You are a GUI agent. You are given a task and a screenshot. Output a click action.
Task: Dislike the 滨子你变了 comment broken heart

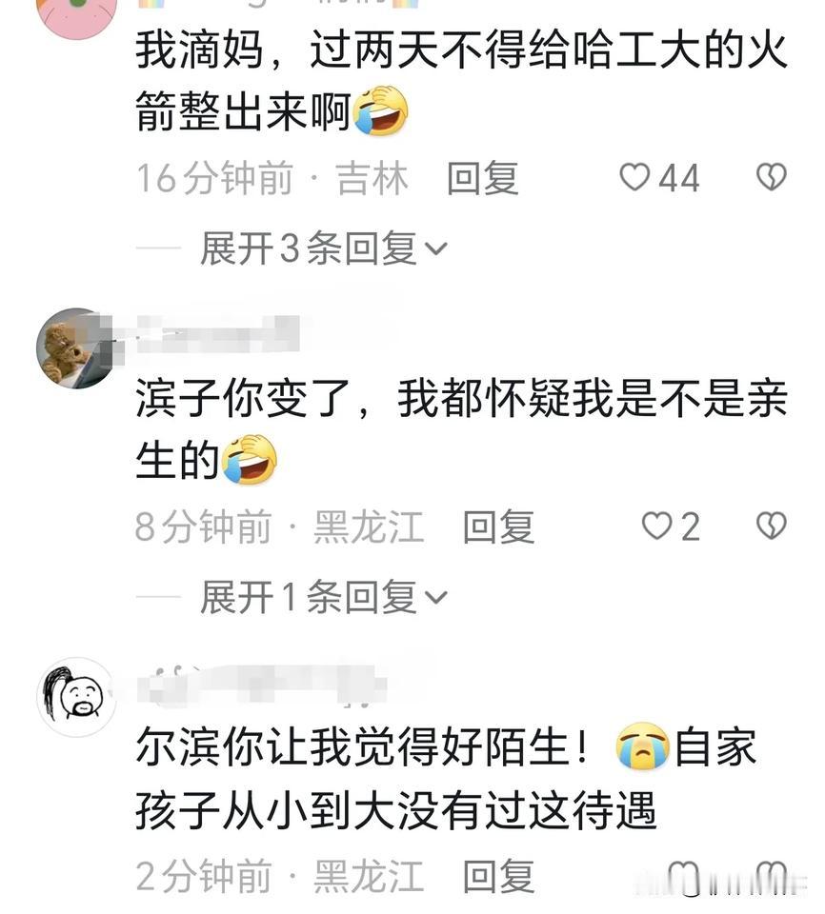(x=772, y=527)
